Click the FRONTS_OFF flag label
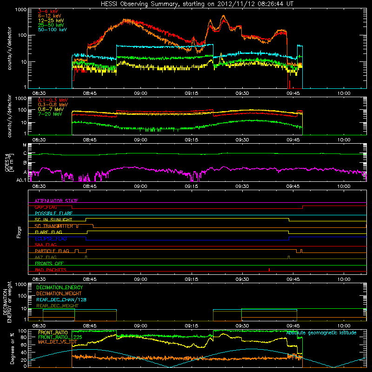This screenshot has height=372, width=372. [49, 264]
